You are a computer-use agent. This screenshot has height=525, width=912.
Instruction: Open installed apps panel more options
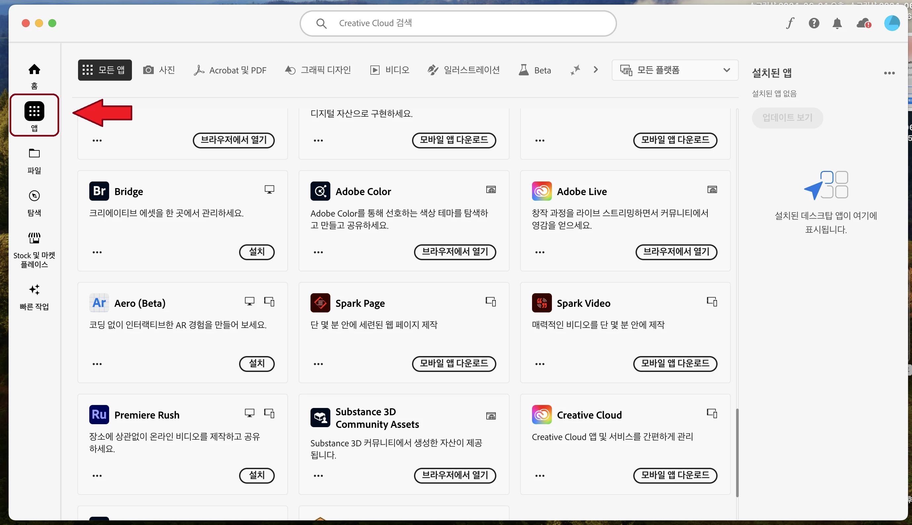[889, 73]
